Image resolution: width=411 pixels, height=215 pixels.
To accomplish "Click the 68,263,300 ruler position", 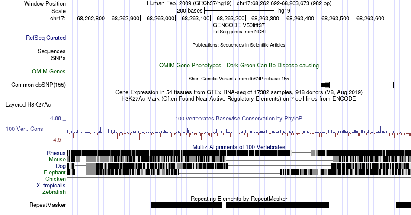I will pyautogui.click(x=265, y=18).
